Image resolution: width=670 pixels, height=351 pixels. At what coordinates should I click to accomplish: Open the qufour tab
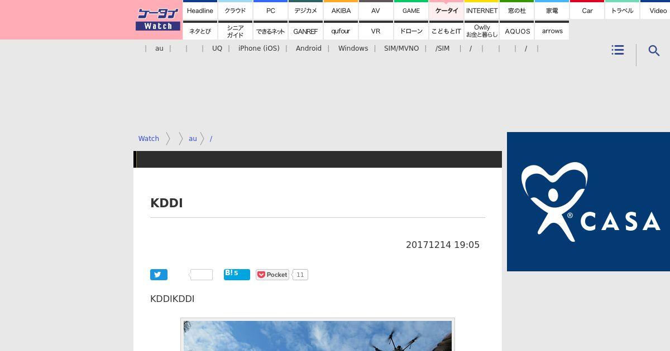pos(341,31)
